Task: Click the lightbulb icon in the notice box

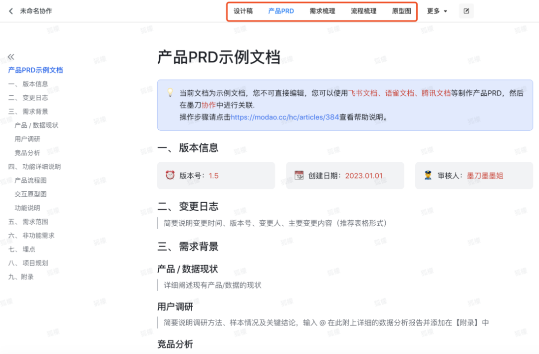Action: [170, 92]
